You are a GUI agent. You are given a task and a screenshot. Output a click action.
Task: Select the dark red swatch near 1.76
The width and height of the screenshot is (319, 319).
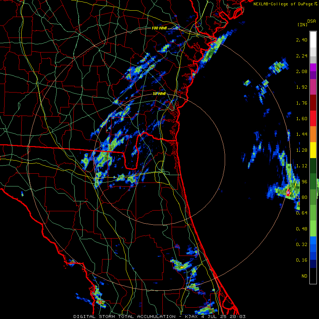coord(313,103)
